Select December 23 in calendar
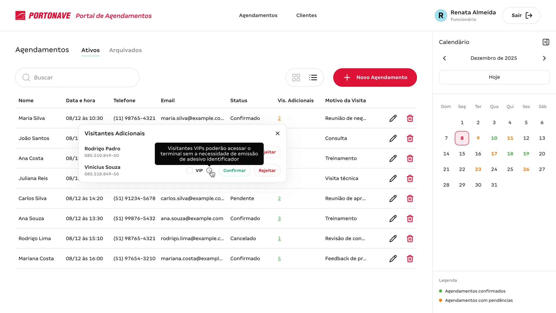556x313 pixels. point(478,169)
